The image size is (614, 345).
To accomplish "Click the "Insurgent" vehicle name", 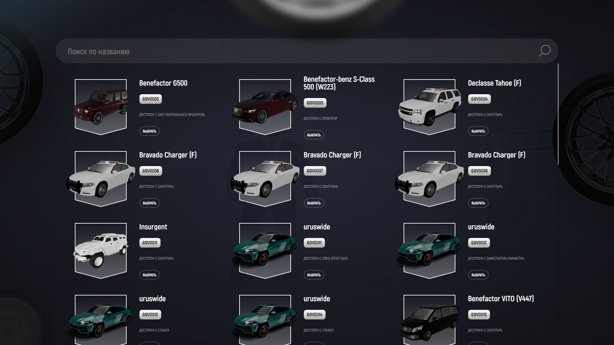I will [x=153, y=227].
